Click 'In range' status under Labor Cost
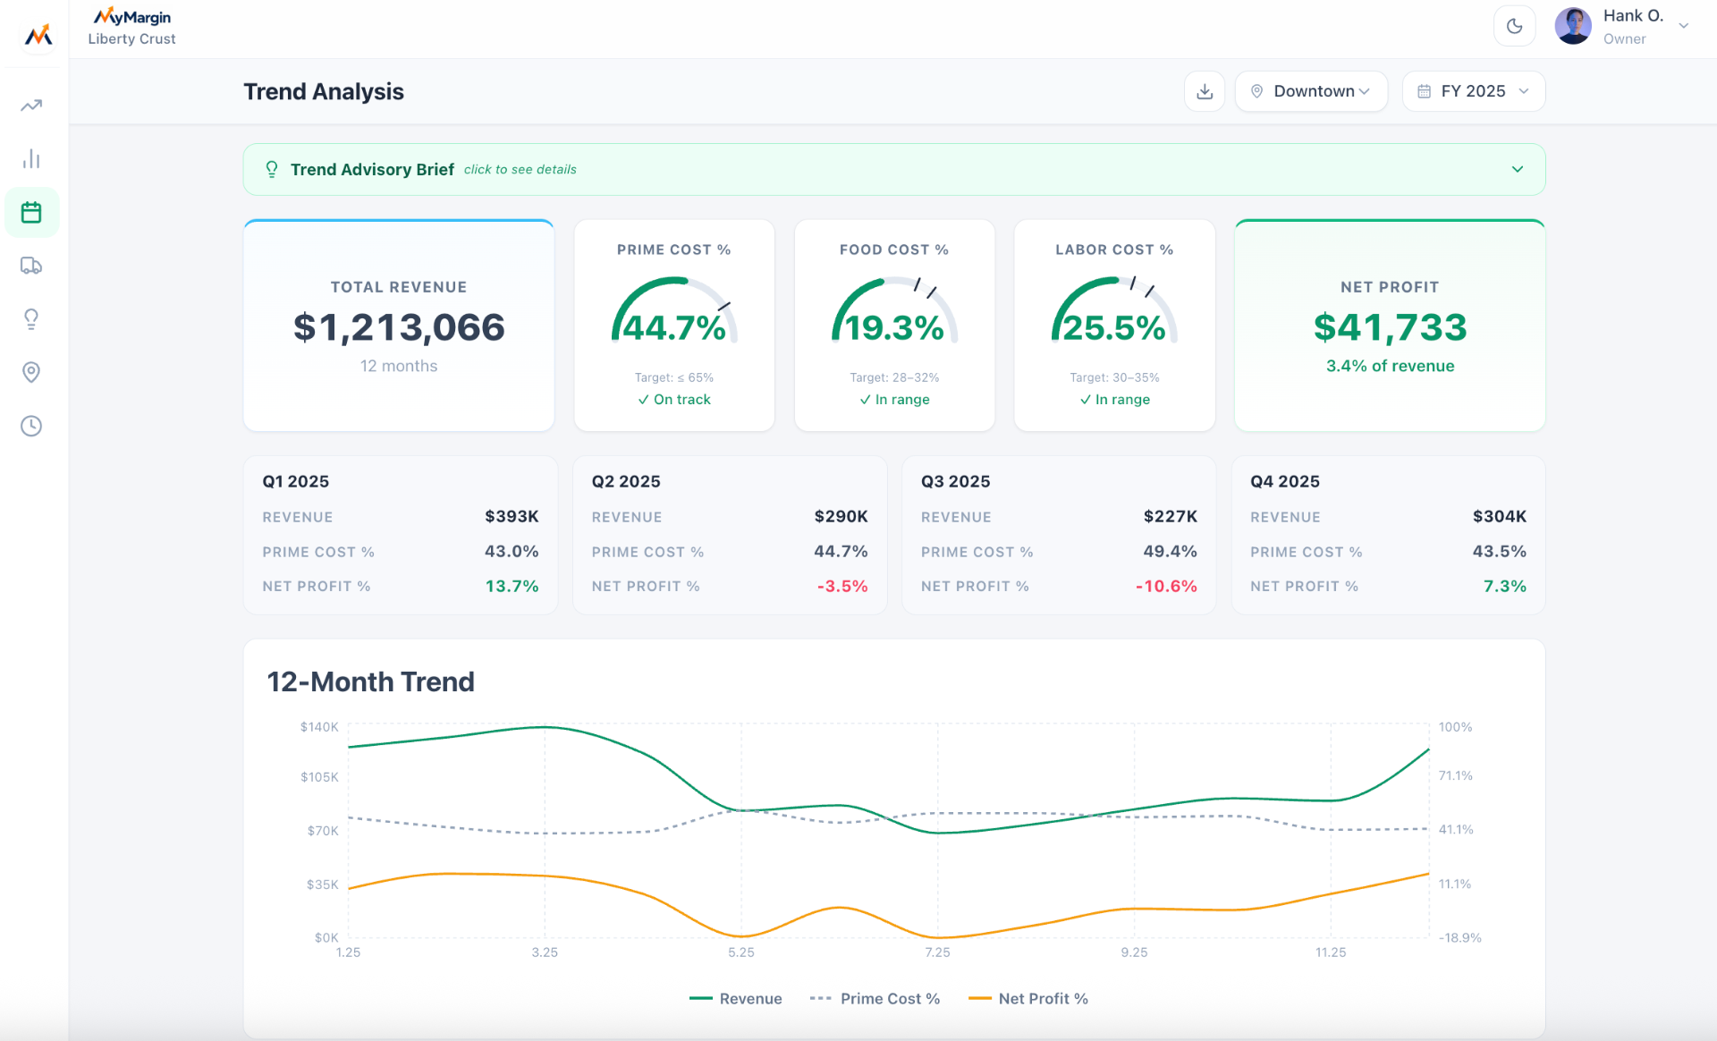The width and height of the screenshot is (1717, 1041). (1114, 400)
